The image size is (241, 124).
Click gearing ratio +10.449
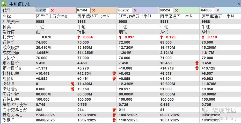(43, 73)
